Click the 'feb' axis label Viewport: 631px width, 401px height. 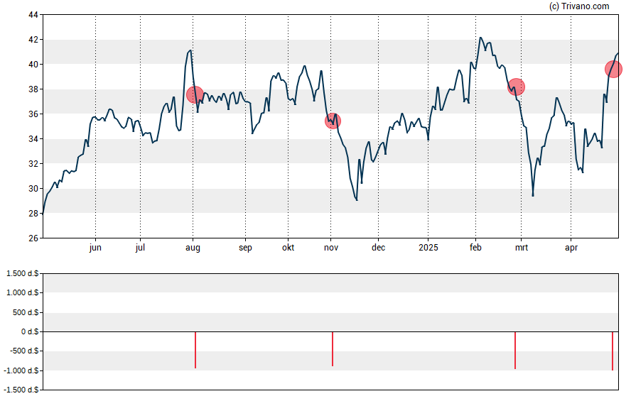pos(475,248)
